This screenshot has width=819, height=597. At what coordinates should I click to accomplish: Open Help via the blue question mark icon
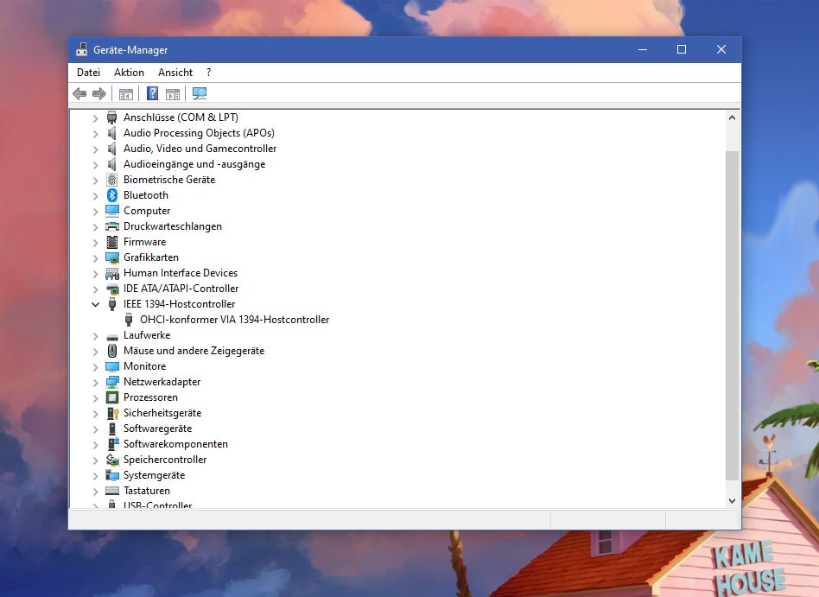pyautogui.click(x=152, y=93)
